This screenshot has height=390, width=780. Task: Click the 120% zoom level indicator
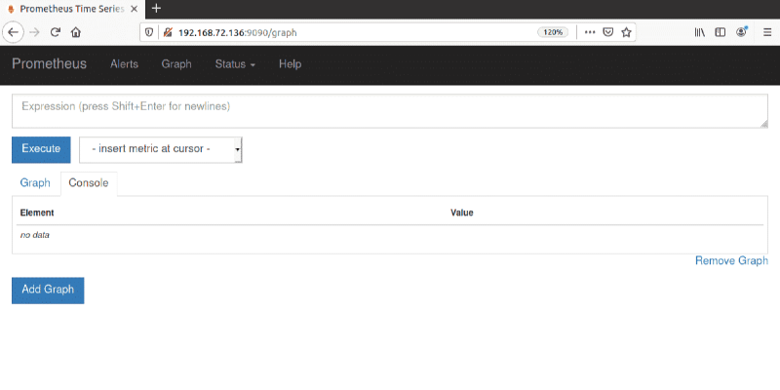[x=553, y=31]
